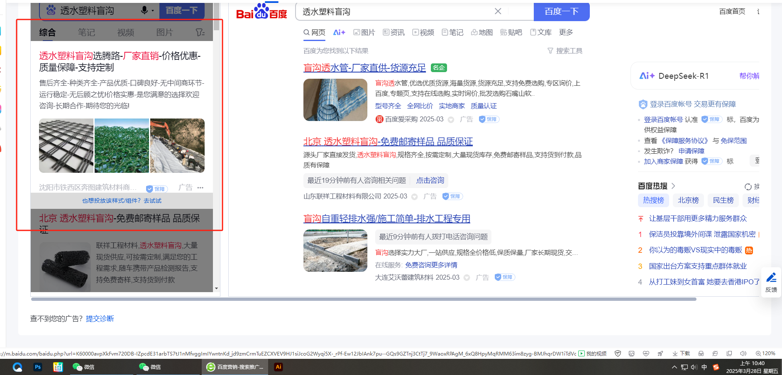Click the shield icon beside 登录百度帐号 heading
The width and height of the screenshot is (782, 375).
(643, 104)
